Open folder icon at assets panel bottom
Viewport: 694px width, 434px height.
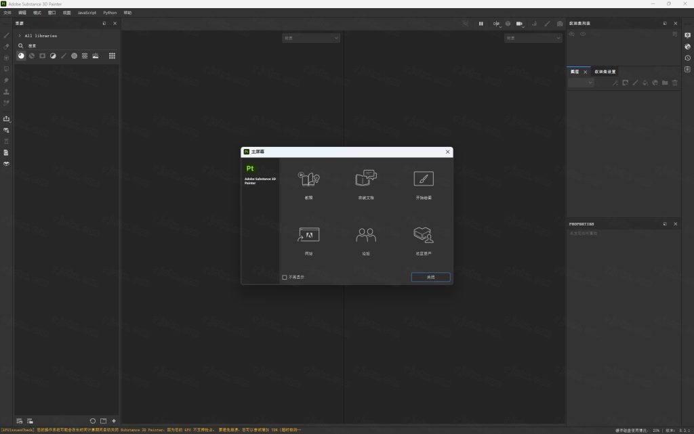pyautogui.click(x=103, y=421)
